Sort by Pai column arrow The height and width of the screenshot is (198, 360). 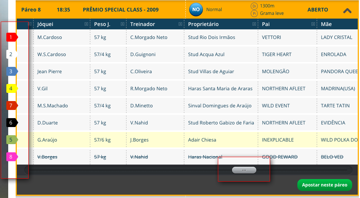tap(313, 24)
